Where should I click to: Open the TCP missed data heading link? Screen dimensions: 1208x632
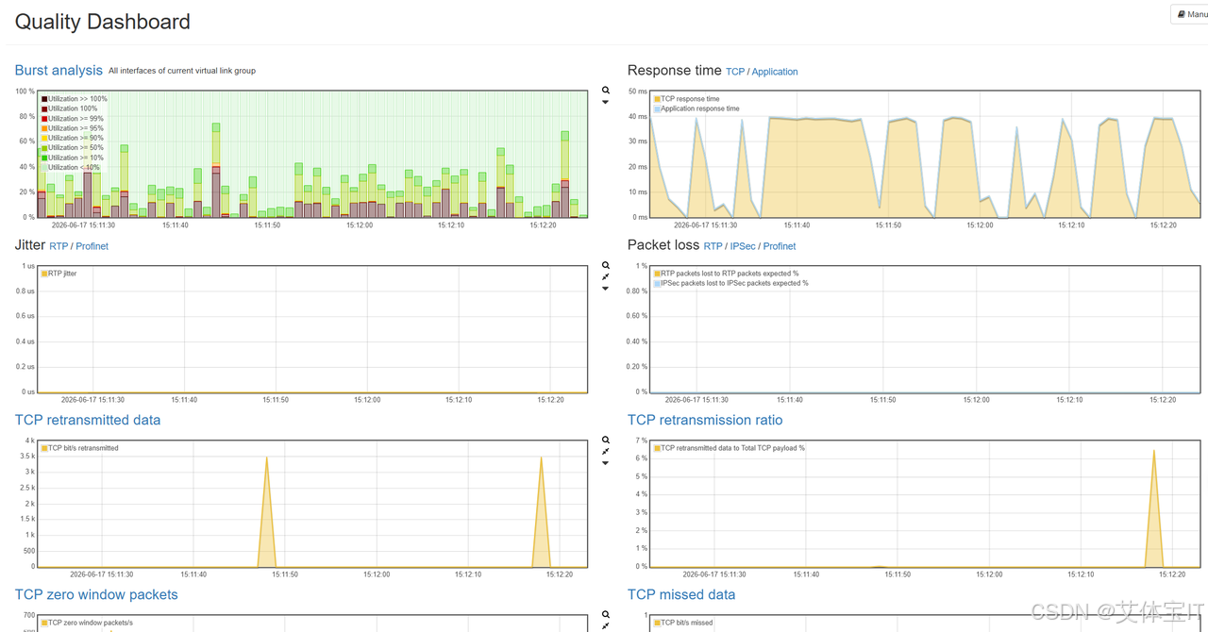(x=681, y=594)
